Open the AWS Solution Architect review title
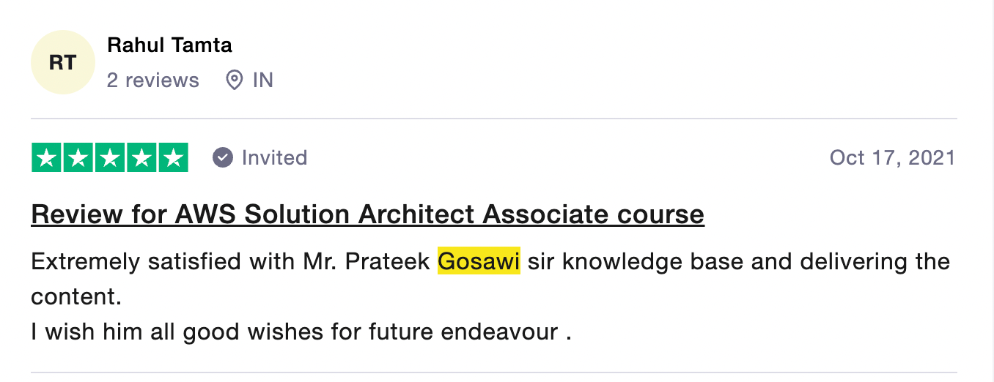The height and width of the screenshot is (382, 994). pyautogui.click(x=367, y=214)
